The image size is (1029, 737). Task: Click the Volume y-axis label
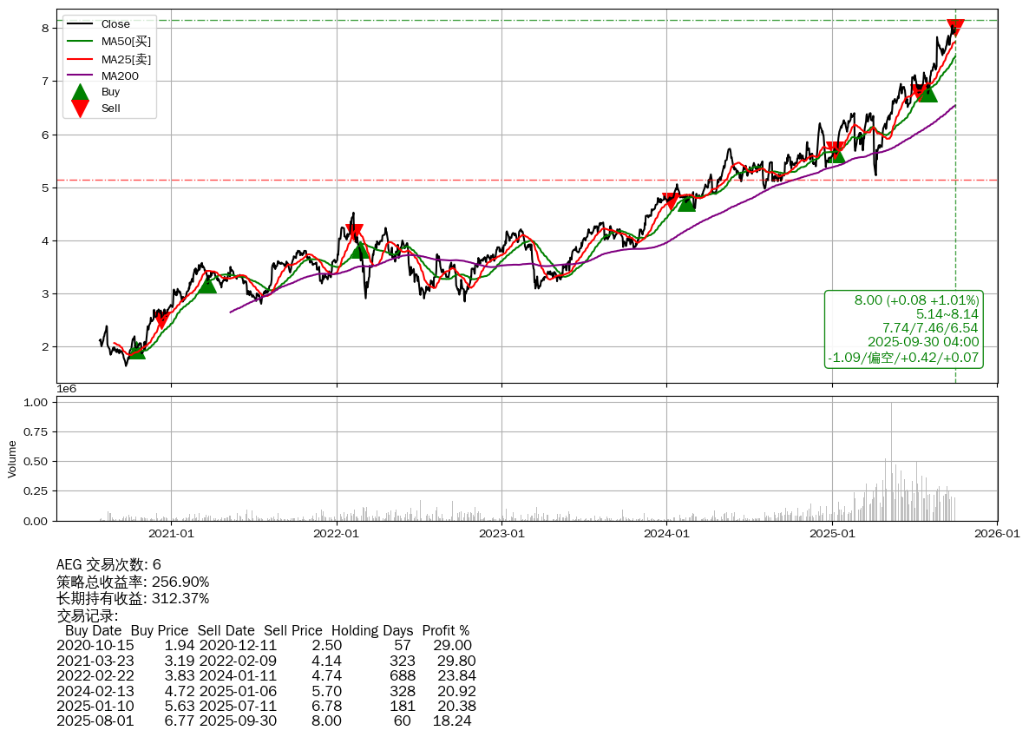tap(12, 458)
